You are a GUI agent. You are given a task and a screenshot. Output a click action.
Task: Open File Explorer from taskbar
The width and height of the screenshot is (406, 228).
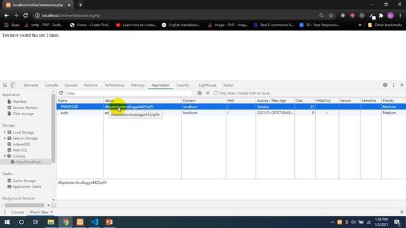[x=51, y=222]
